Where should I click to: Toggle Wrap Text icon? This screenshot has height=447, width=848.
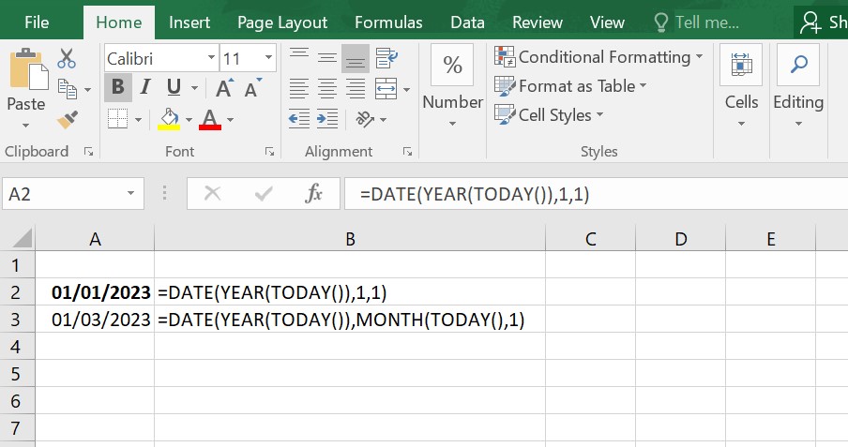tap(386, 57)
